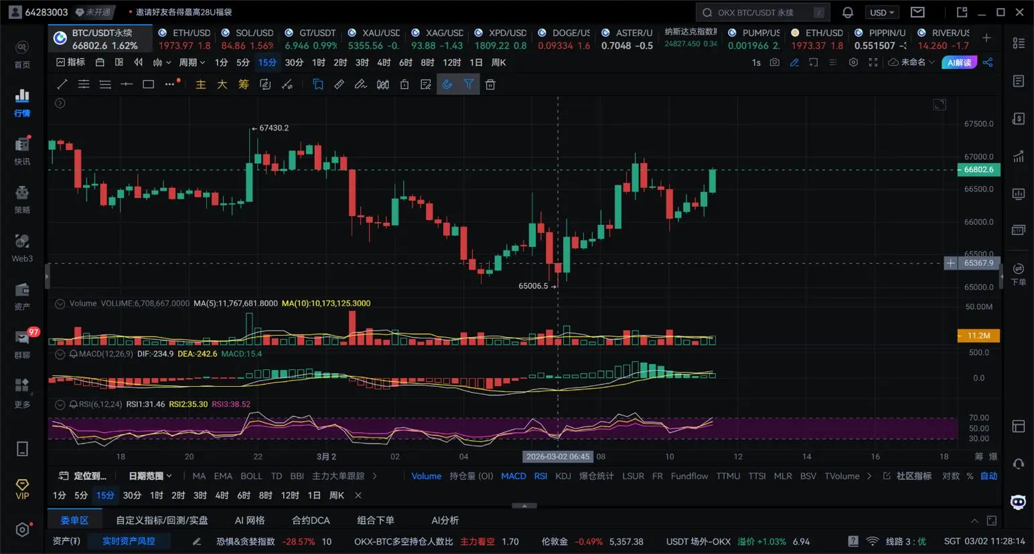
Task: Open chart settings hexagon icon
Action: 853,62
